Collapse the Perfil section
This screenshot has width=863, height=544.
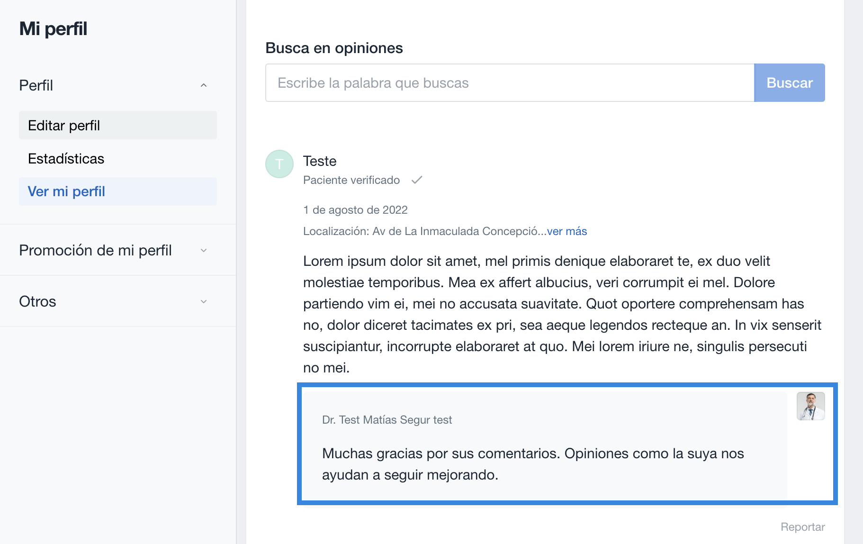(204, 85)
